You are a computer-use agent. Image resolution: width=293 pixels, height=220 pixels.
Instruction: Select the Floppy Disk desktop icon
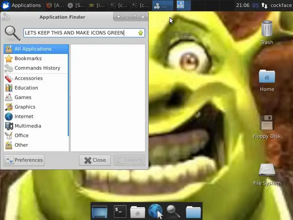click(x=267, y=126)
